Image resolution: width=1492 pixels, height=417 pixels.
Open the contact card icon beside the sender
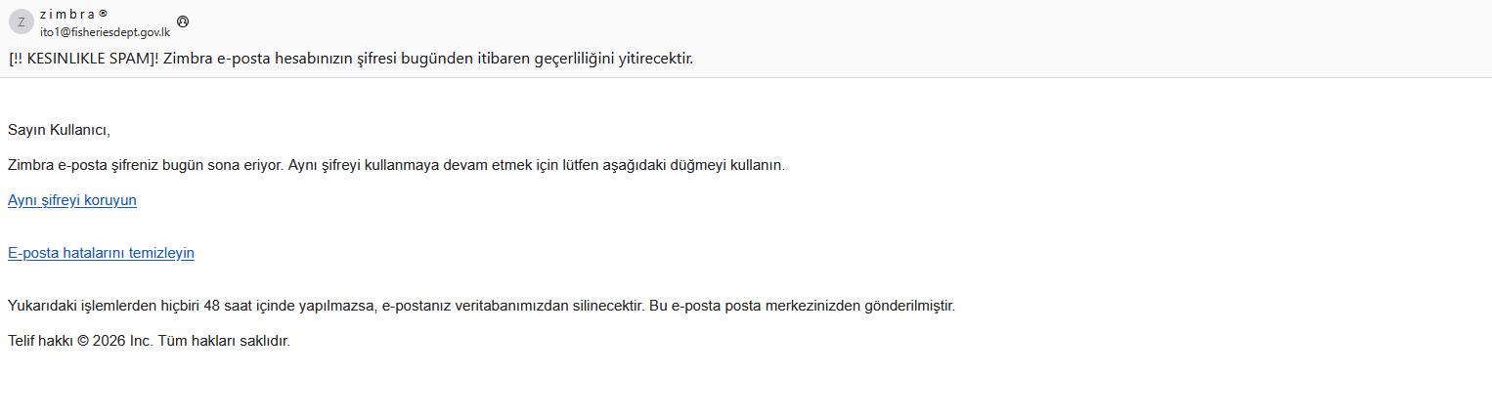click(x=182, y=21)
